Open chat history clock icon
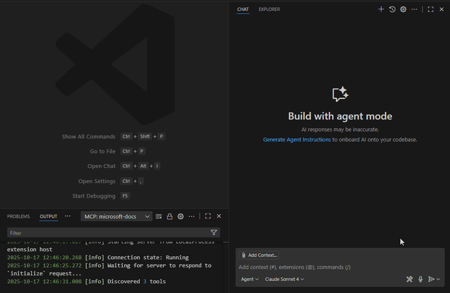This screenshot has height=293, width=450. pyautogui.click(x=392, y=9)
